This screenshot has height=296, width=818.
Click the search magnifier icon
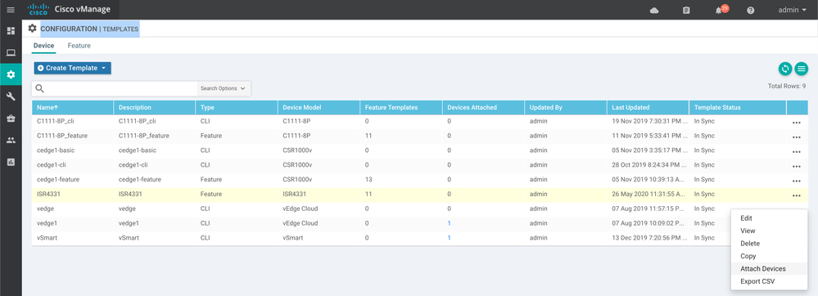[39, 88]
